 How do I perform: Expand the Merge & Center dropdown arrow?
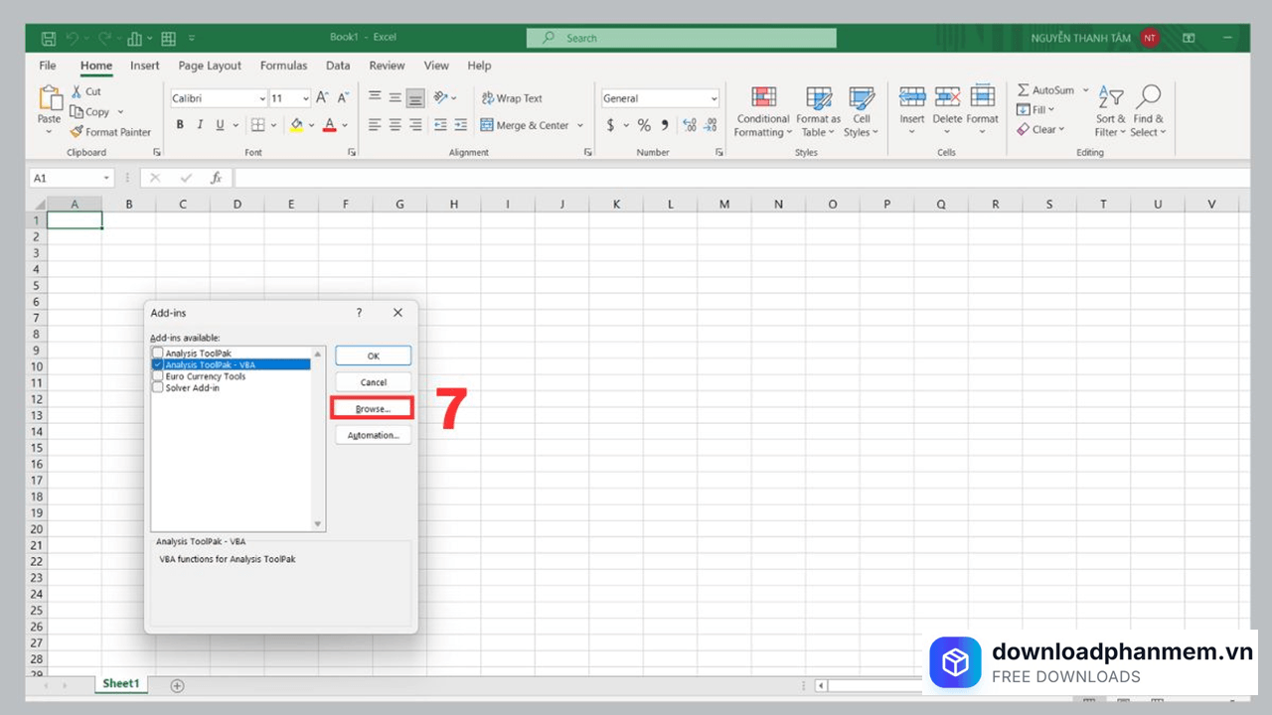point(579,125)
